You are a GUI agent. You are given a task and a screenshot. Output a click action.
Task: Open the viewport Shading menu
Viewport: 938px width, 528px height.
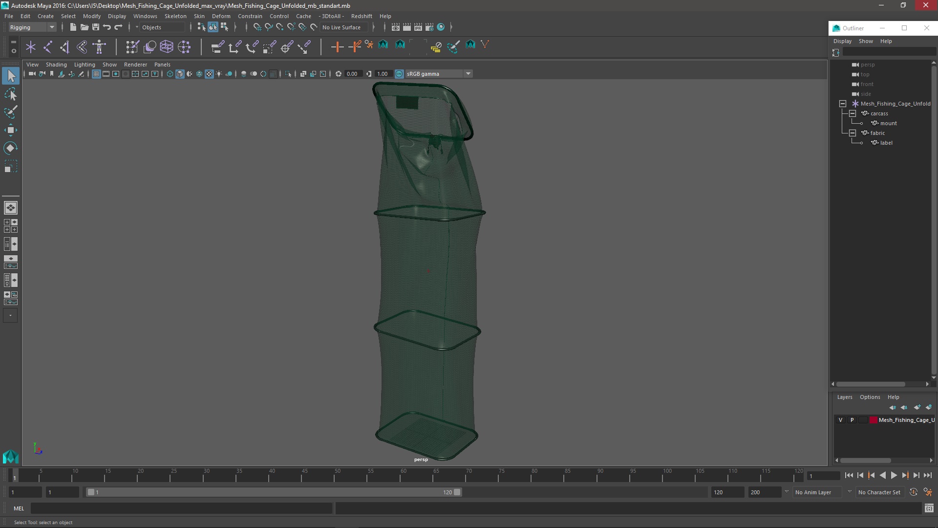(x=56, y=65)
